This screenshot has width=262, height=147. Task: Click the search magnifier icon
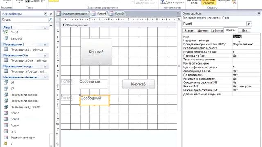51,20
